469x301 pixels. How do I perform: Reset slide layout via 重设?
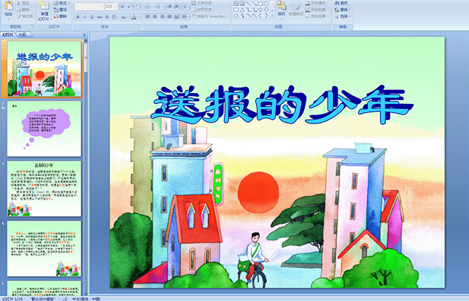pyautogui.click(x=61, y=9)
